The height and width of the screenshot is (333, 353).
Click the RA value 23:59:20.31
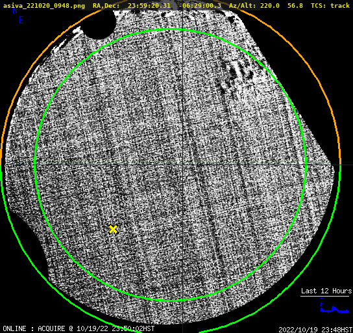[x=149, y=5]
